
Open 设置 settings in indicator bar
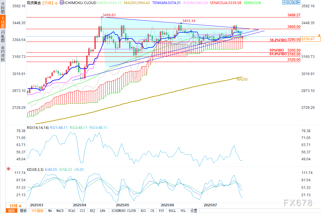tap(194, 211)
